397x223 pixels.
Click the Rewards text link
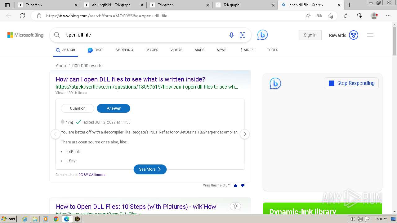point(337,35)
